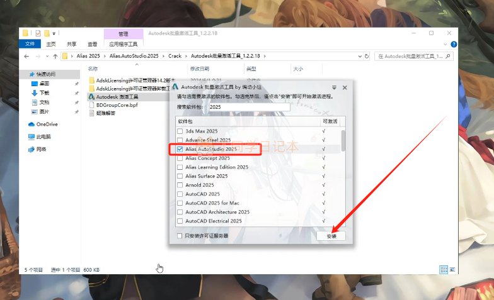
Task: Check Alias Learning Edition 2025 checkbox
Action: pos(180,167)
